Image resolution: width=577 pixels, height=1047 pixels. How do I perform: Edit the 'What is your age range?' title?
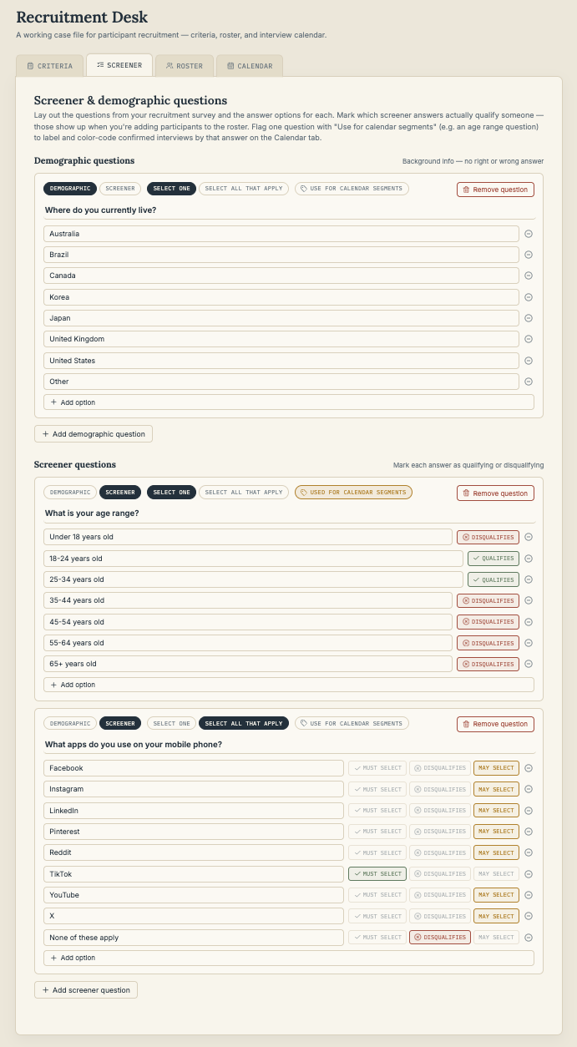tap(289, 513)
